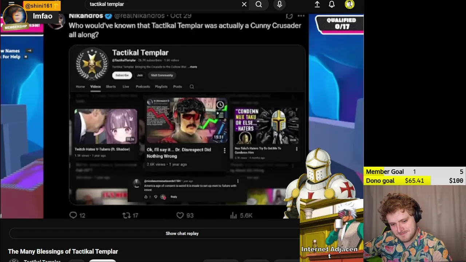Click the tweet reply icon with 12

73,215
